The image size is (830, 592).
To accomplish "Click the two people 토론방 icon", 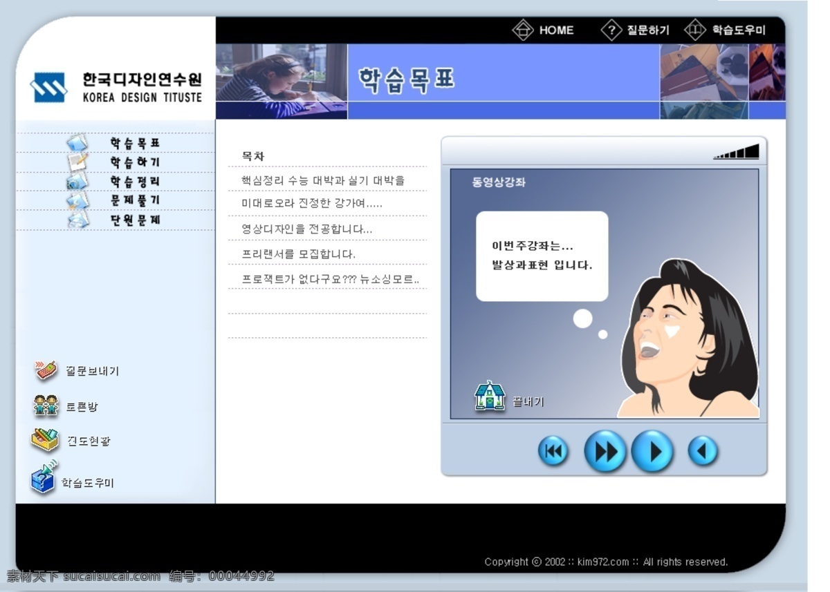I will click(46, 405).
